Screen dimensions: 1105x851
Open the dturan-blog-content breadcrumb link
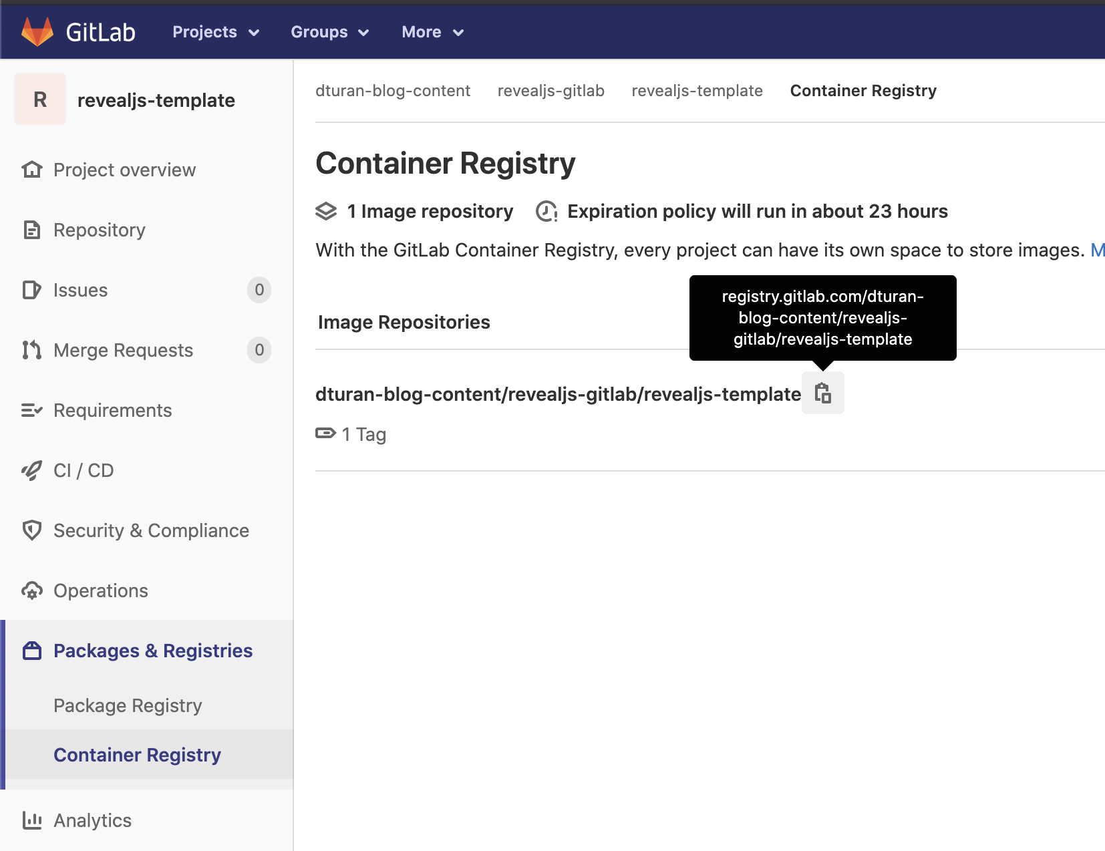pyautogui.click(x=393, y=91)
